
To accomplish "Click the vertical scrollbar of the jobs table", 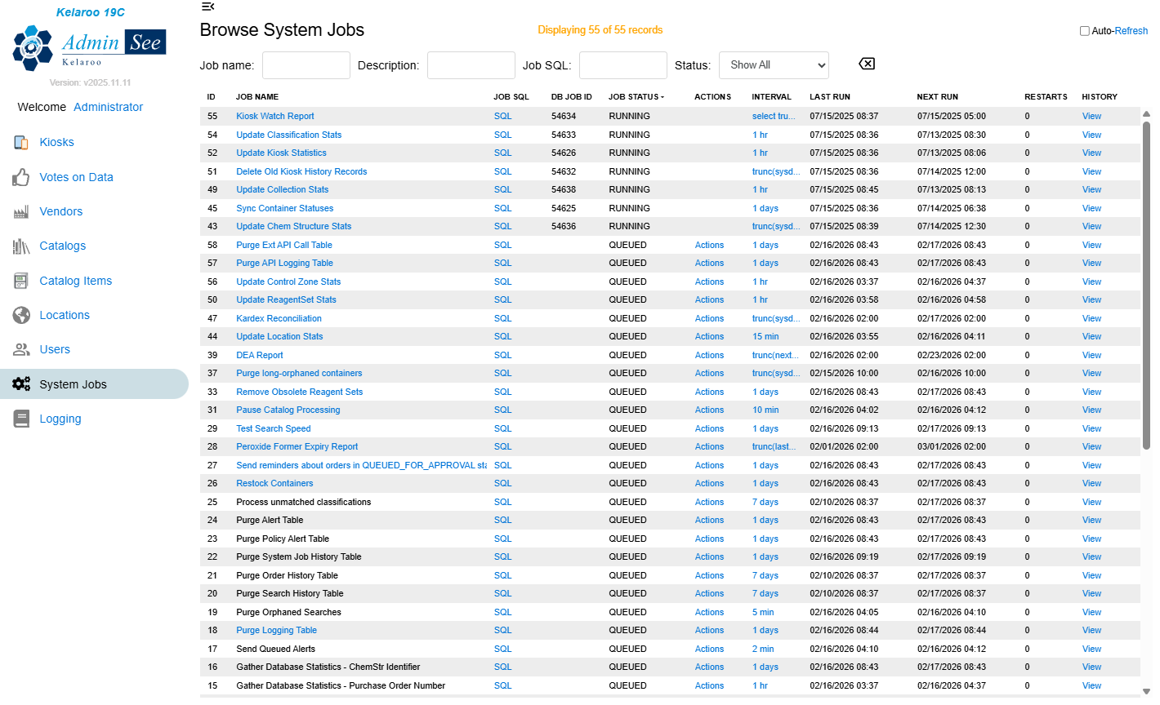I will [1146, 286].
